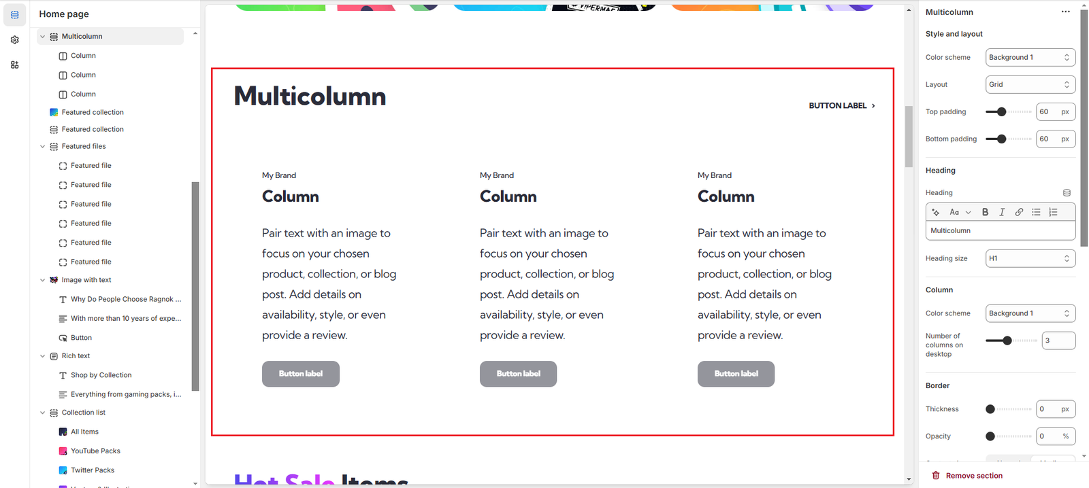Viewport: 1089px width, 488px height.
Task: Collapse the Multicolumn section in tree
Action: pyautogui.click(x=42, y=37)
